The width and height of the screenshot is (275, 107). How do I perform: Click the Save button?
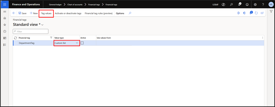click(22, 13)
